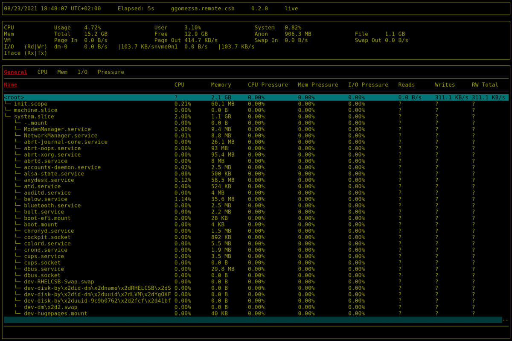Viewport: 512px width, 341px height.
Task: Click the hostname ggomezsa.remote.csb
Action: [203, 9]
